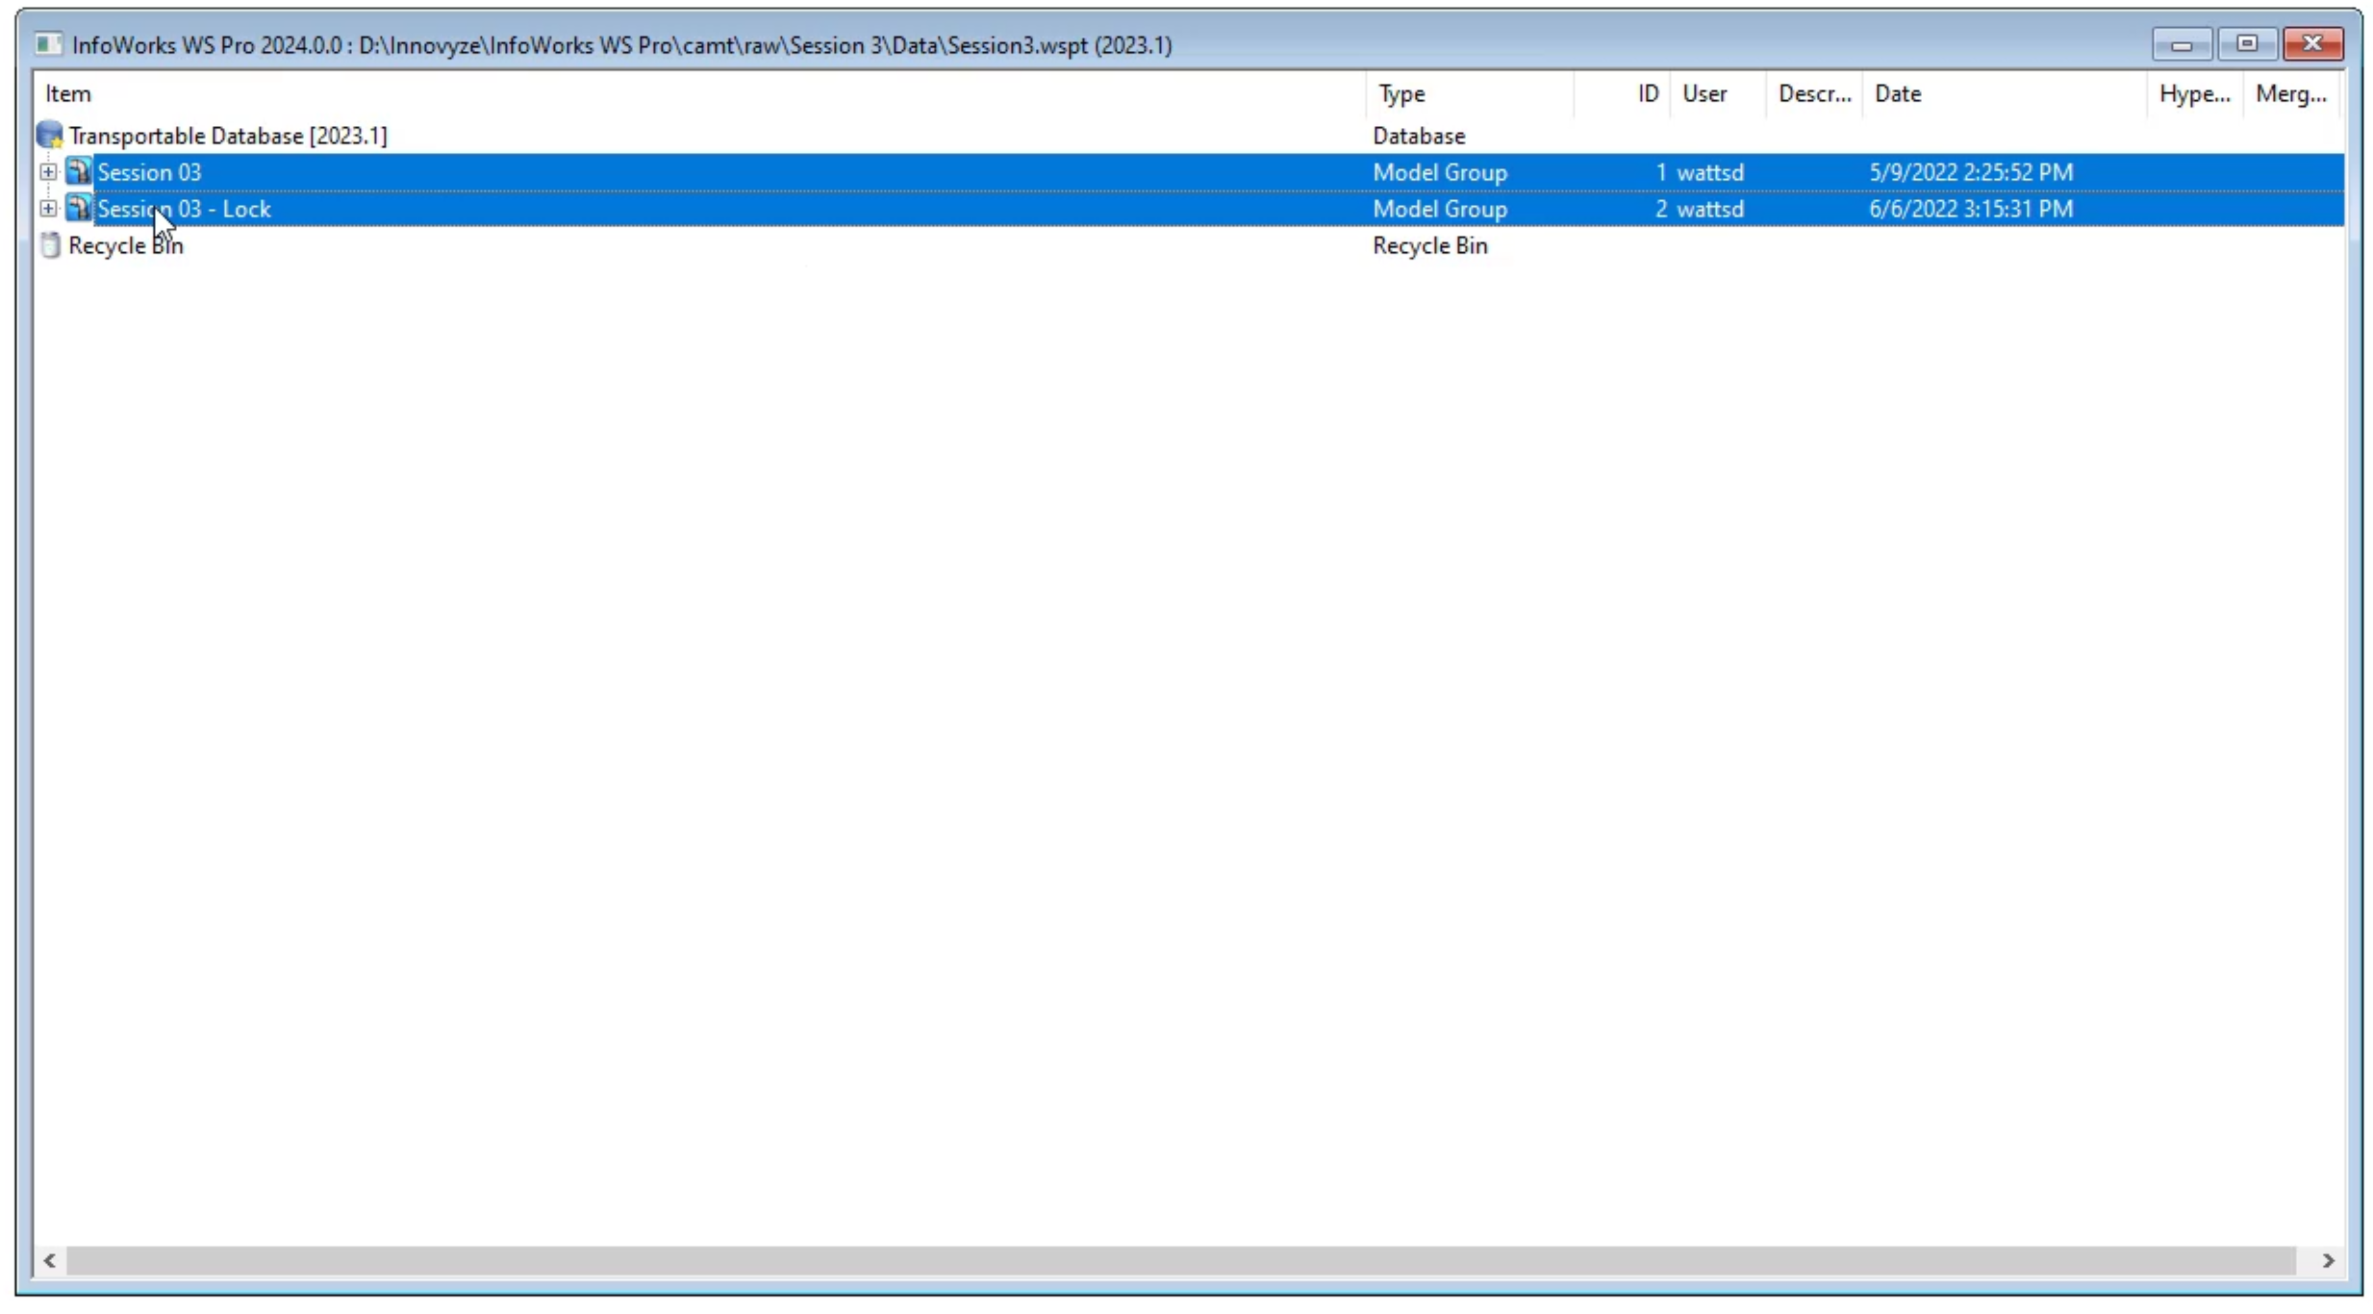Click the Hype... column header
2373x1314 pixels.
(2195, 94)
